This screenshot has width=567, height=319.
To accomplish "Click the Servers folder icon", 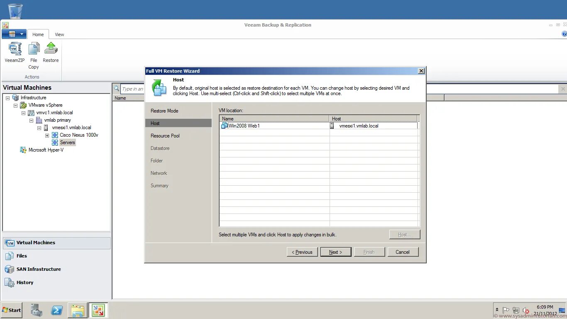I will point(55,142).
